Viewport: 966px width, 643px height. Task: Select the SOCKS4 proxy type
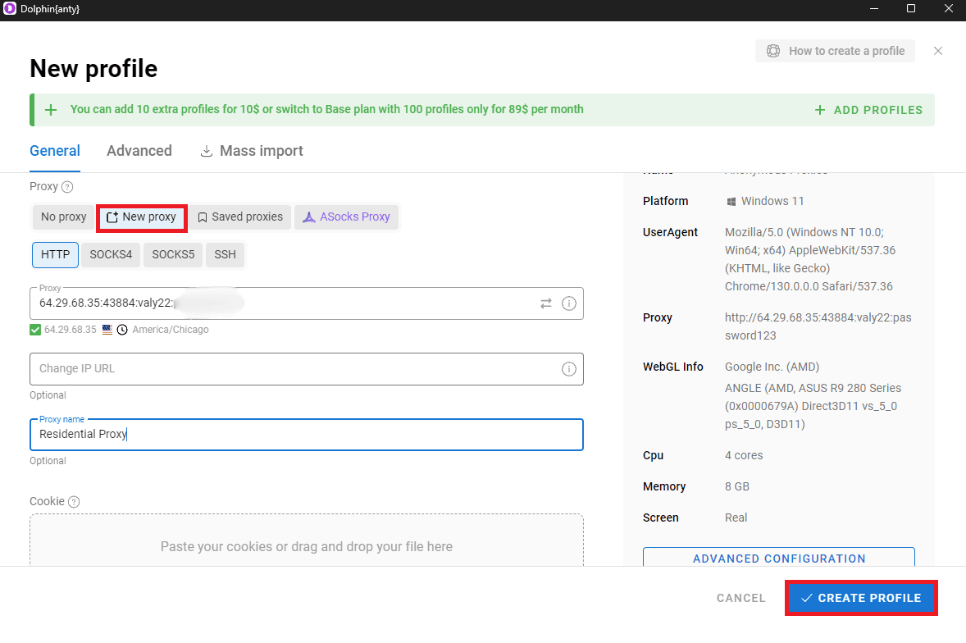click(111, 255)
